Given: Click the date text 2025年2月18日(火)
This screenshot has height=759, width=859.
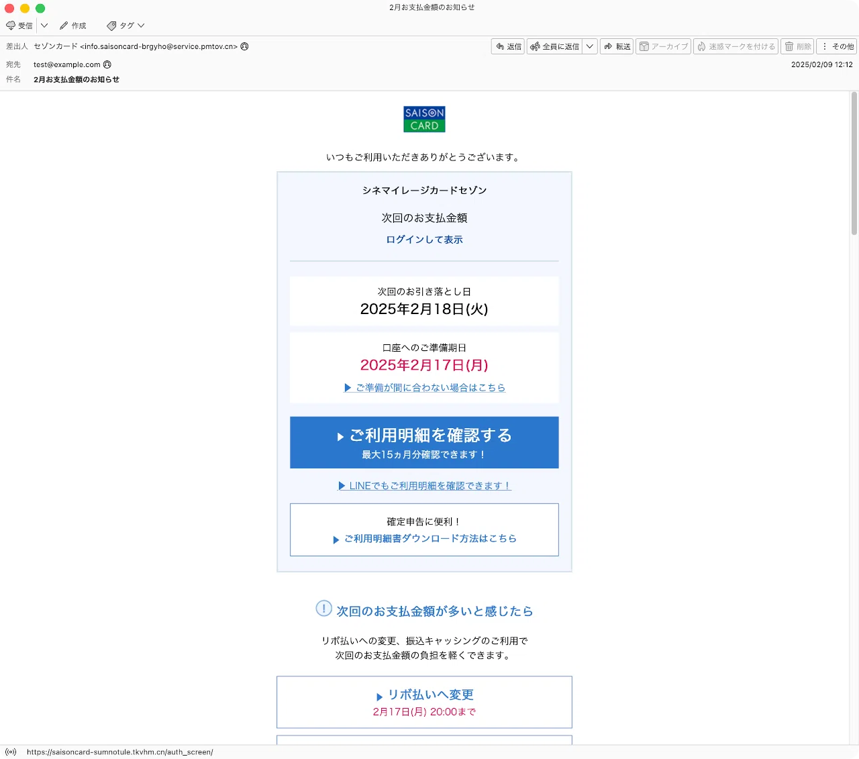Looking at the screenshot, I should (424, 309).
